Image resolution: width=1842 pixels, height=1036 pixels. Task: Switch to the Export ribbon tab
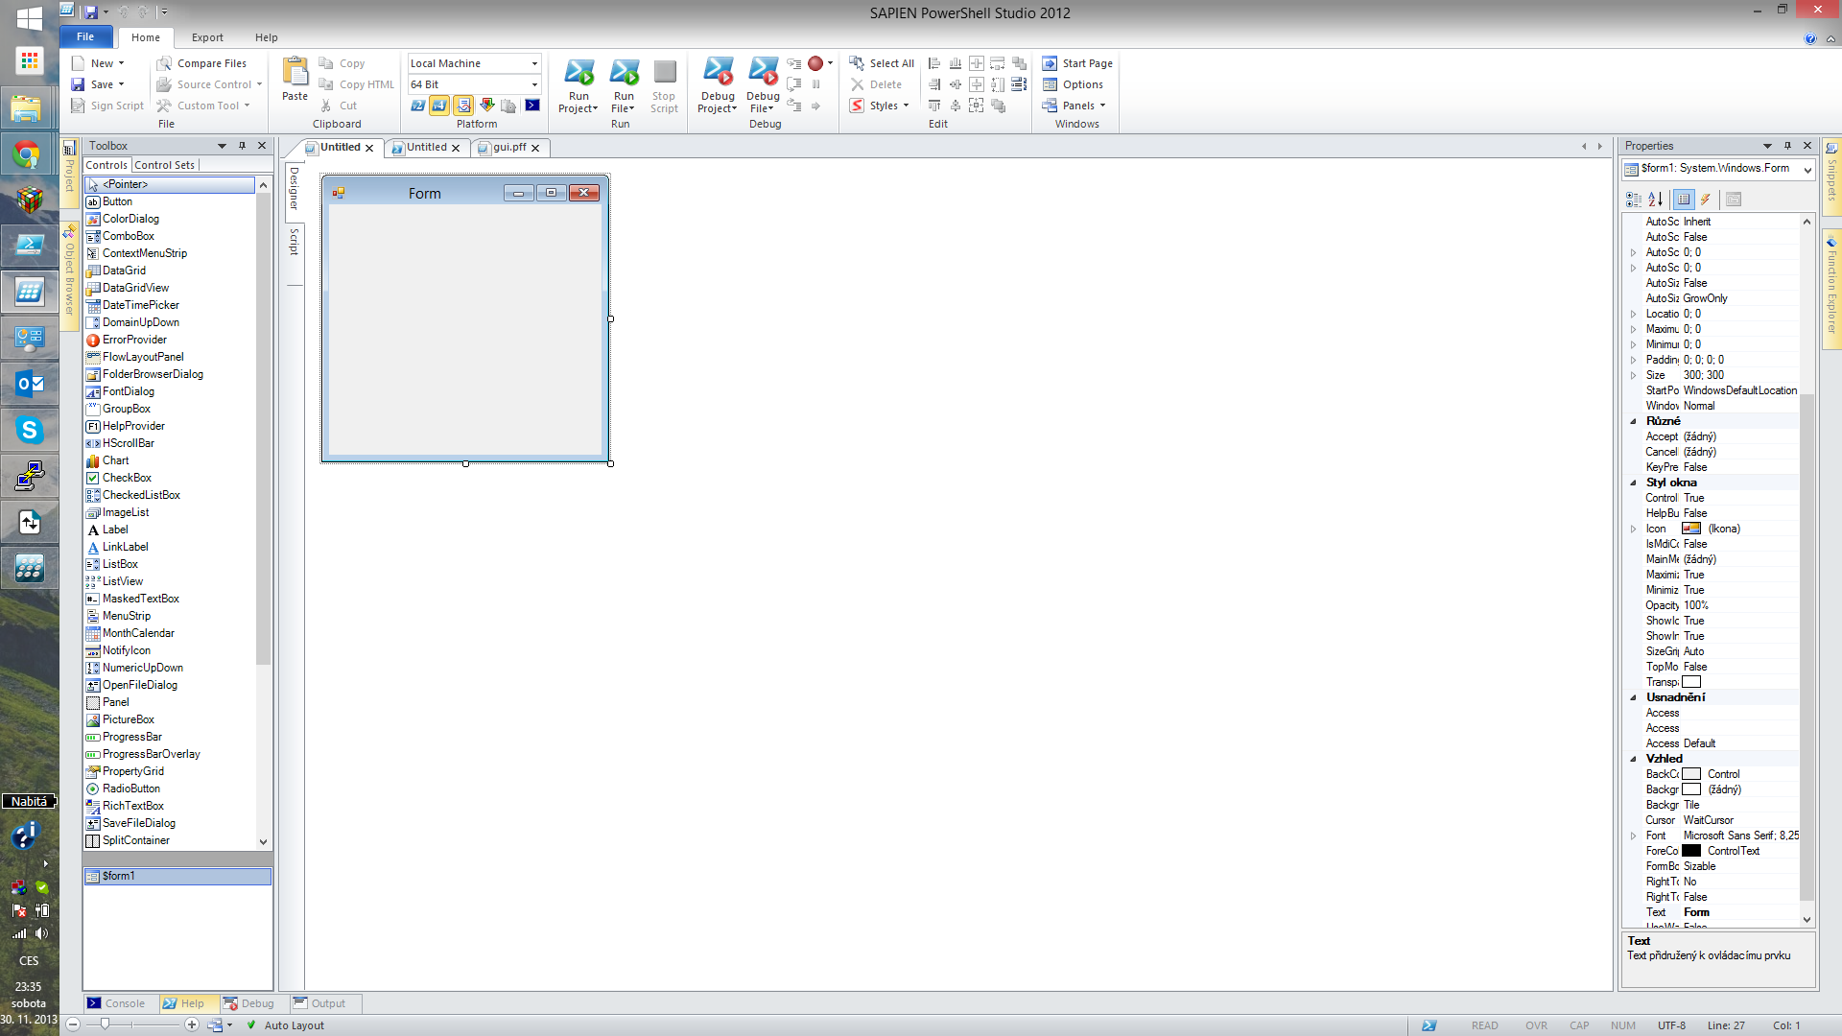tap(207, 37)
